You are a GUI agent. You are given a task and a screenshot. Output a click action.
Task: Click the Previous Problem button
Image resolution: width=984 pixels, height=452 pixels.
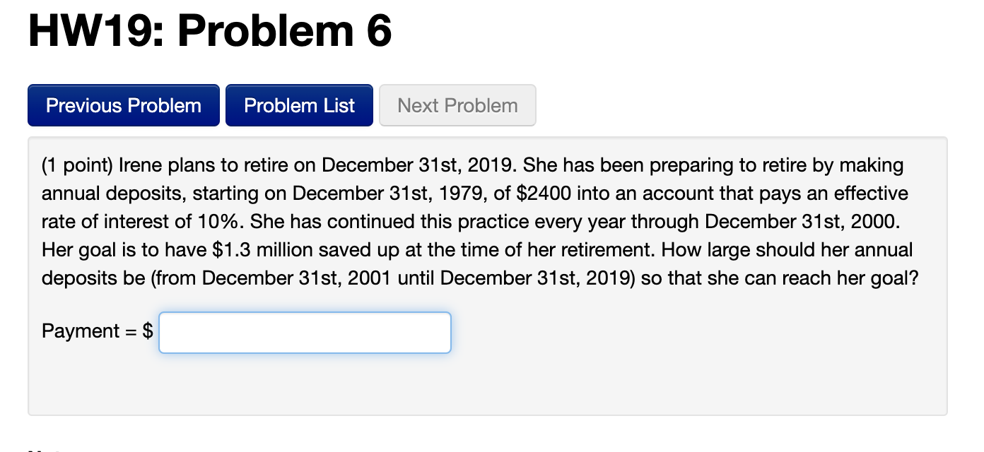(123, 105)
